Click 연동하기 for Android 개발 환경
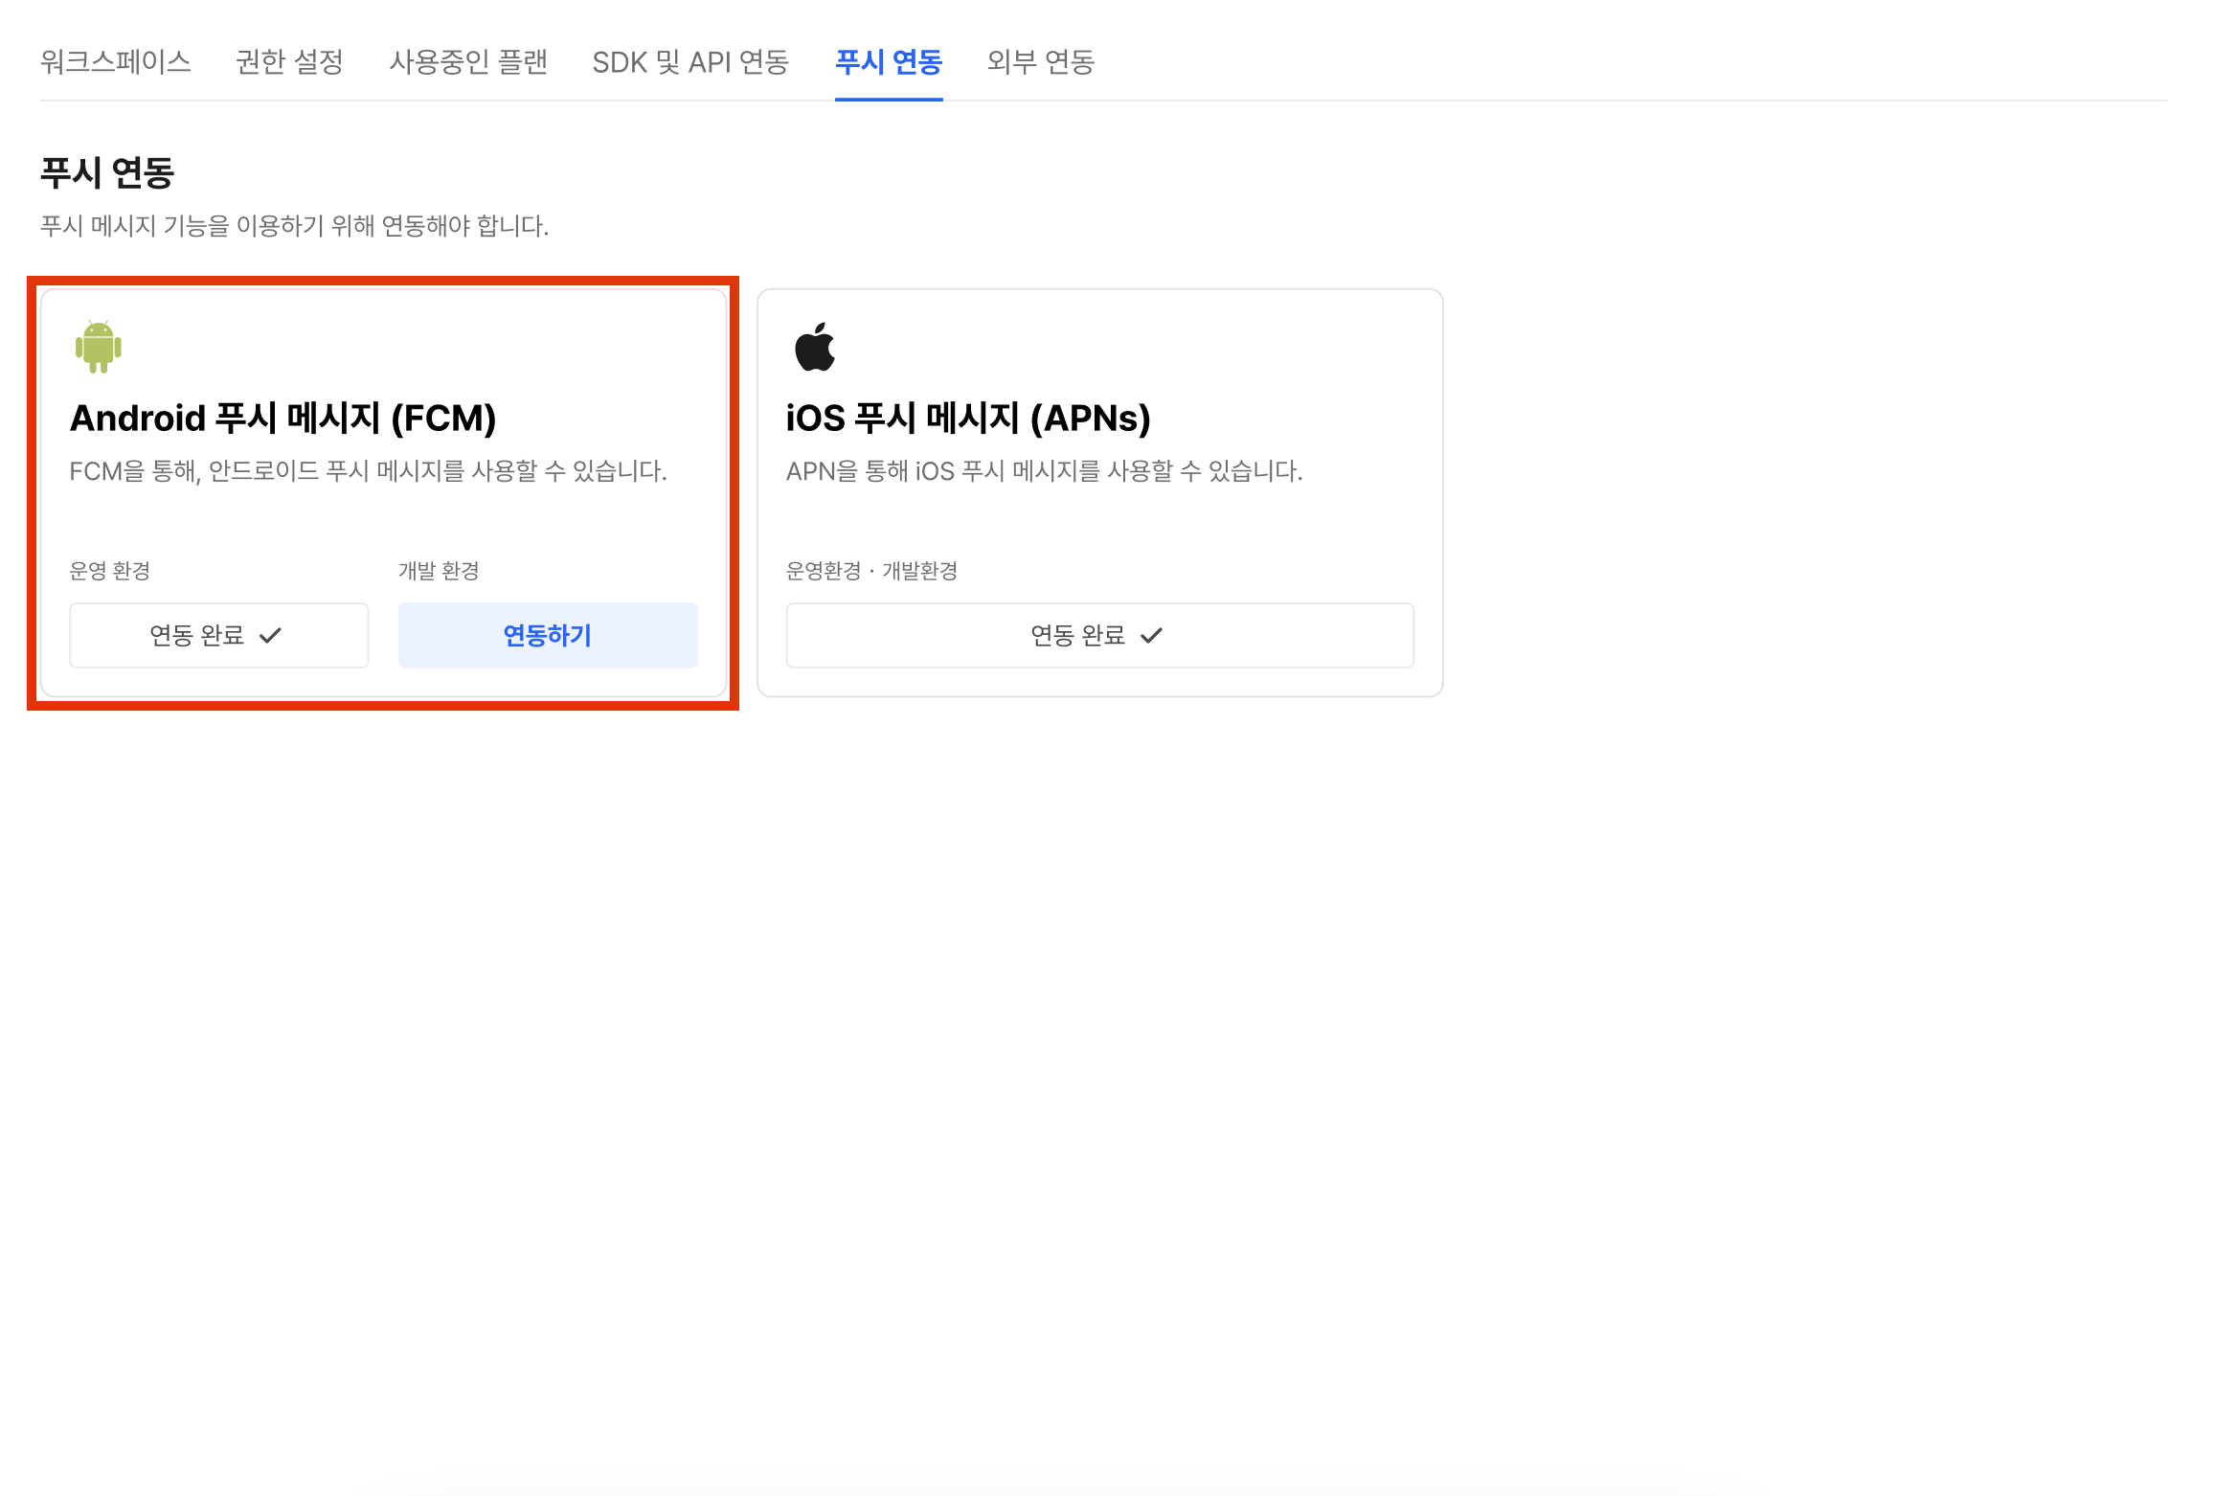 pos(548,635)
